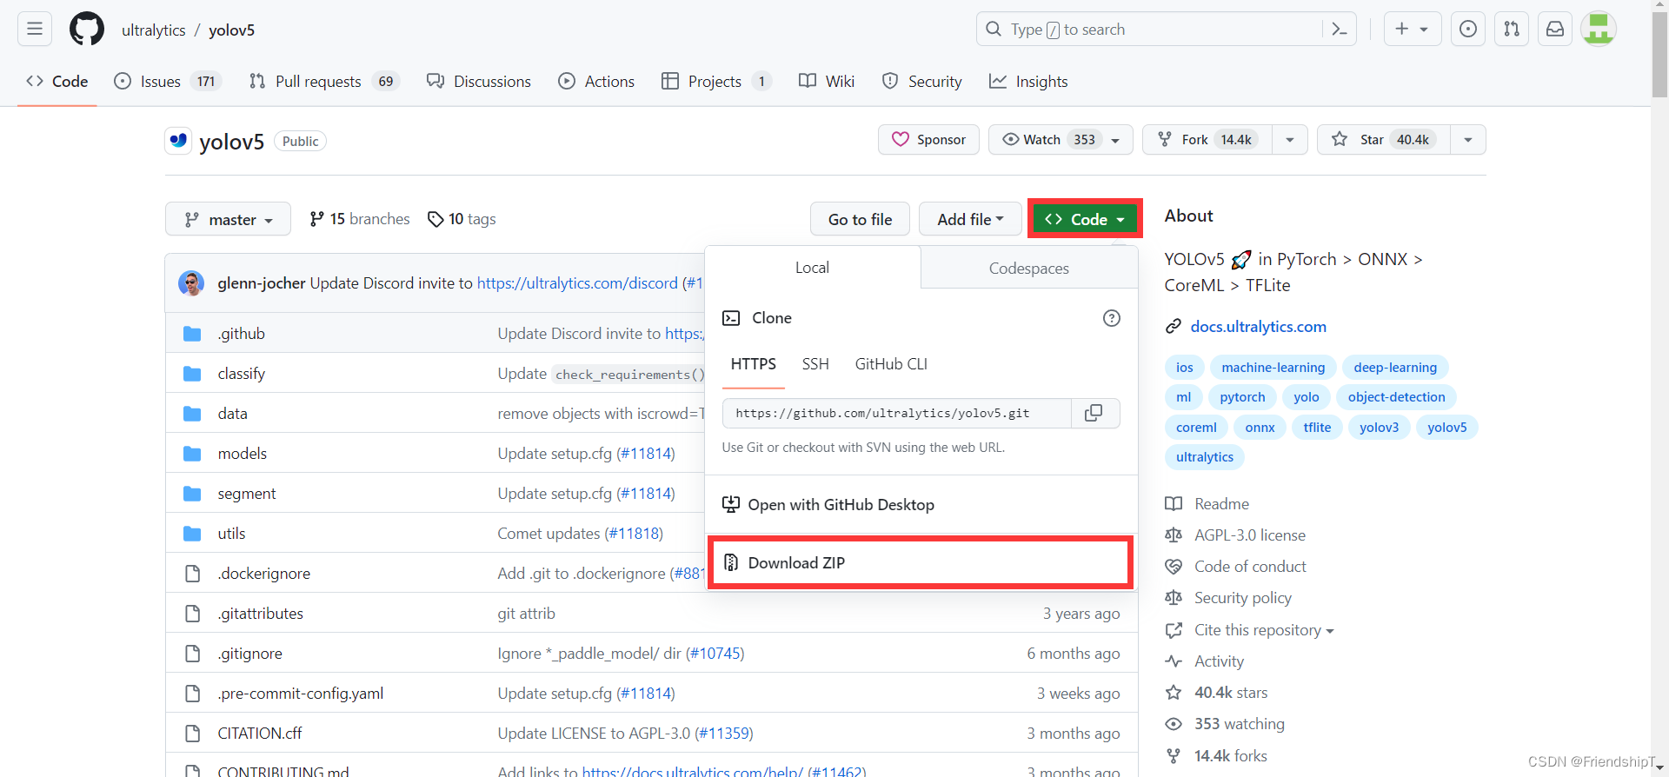Screen dimensions: 1669x777
Task: Click the object-detection topic tag
Action: coord(1396,397)
